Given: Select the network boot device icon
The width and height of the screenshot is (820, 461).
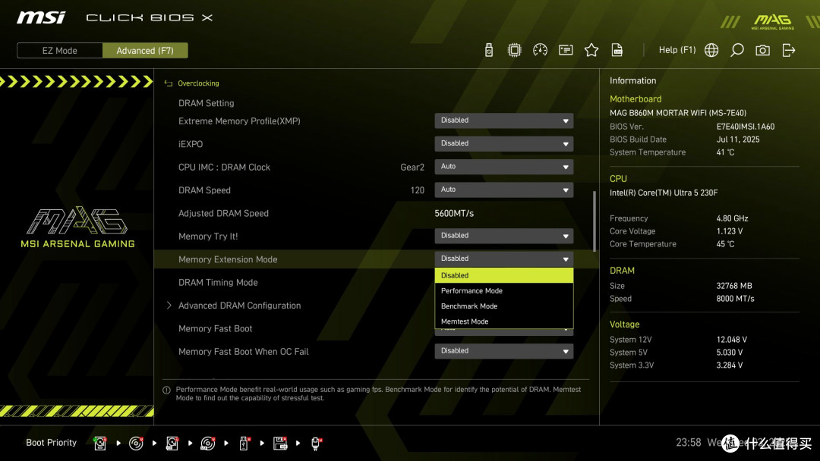Looking at the screenshot, I should tap(316, 444).
